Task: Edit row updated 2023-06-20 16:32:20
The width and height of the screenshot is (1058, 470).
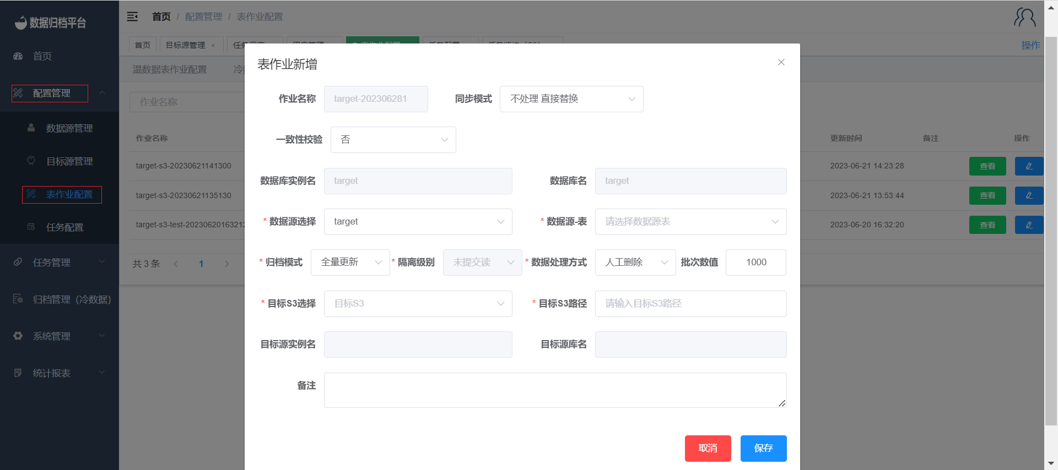Action: (1029, 225)
